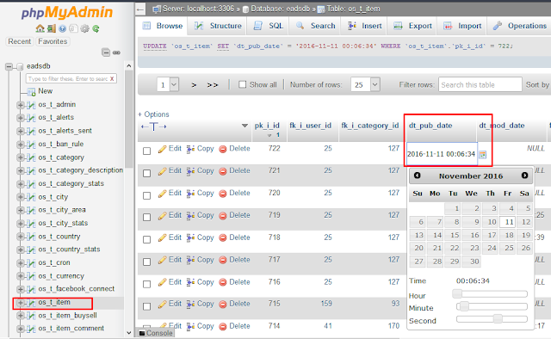Expand the os_t_admin table node
This screenshot has height=339, width=551.
[x=21, y=105]
